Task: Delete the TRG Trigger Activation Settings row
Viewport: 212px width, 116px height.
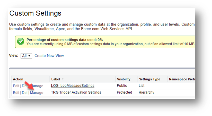Action: click(x=24, y=93)
